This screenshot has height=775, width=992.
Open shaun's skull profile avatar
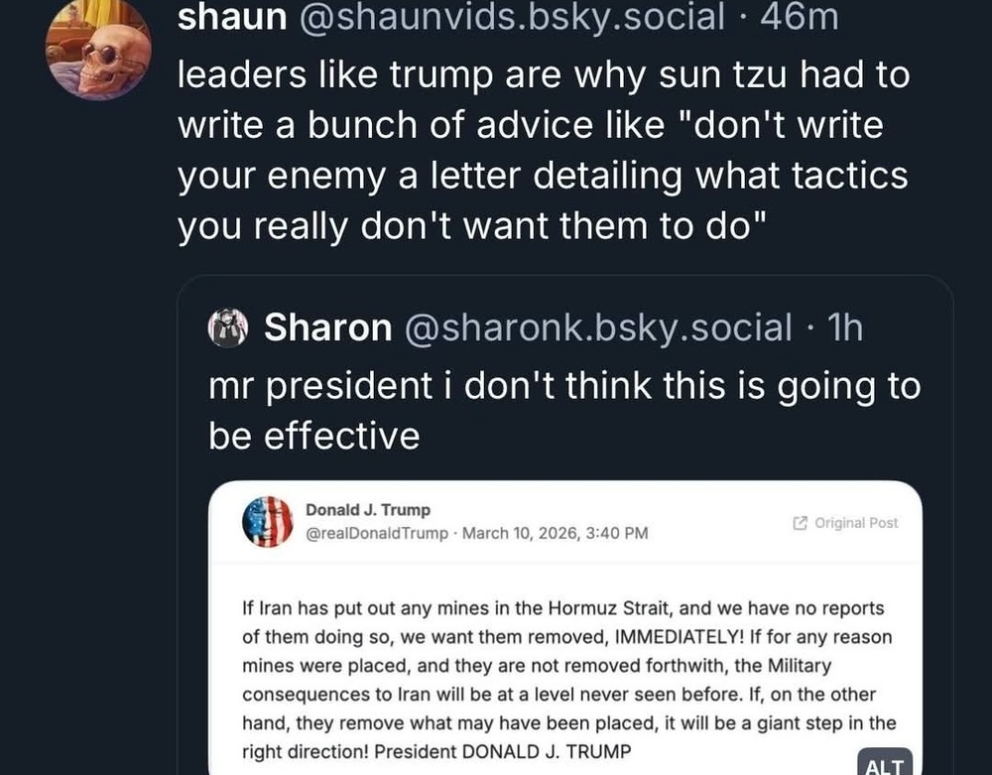tap(98, 50)
